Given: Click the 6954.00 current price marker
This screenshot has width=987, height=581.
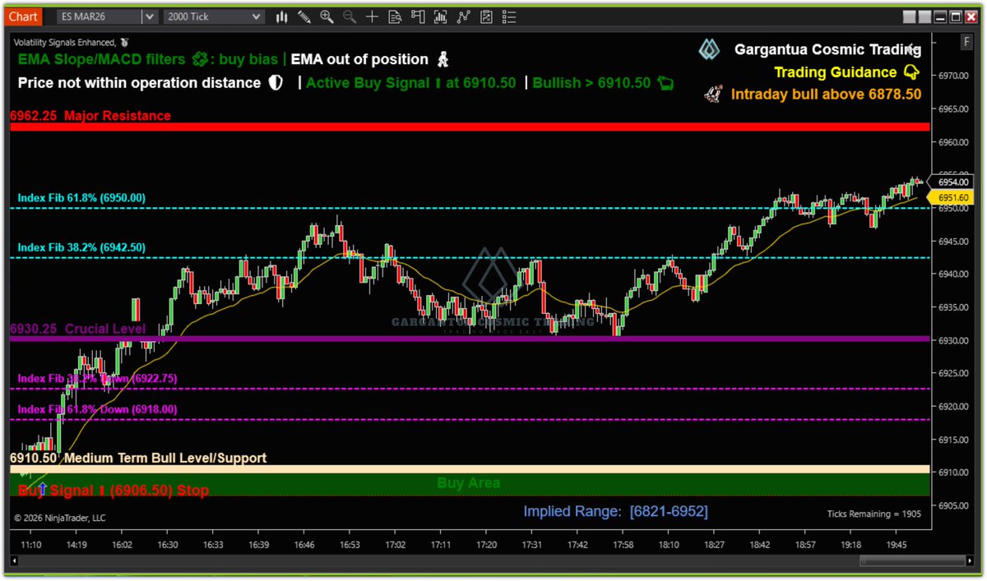Looking at the screenshot, I should pyautogui.click(x=952, y=182).
